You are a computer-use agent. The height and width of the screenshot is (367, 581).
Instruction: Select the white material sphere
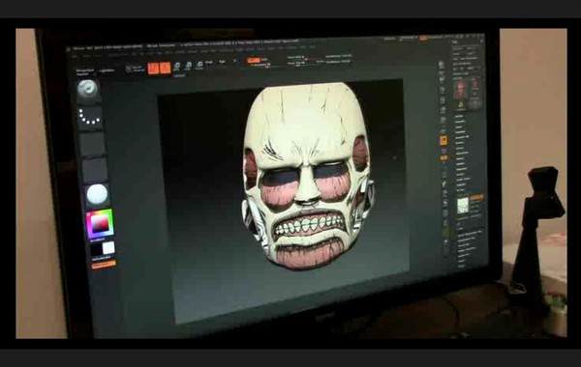97,194
